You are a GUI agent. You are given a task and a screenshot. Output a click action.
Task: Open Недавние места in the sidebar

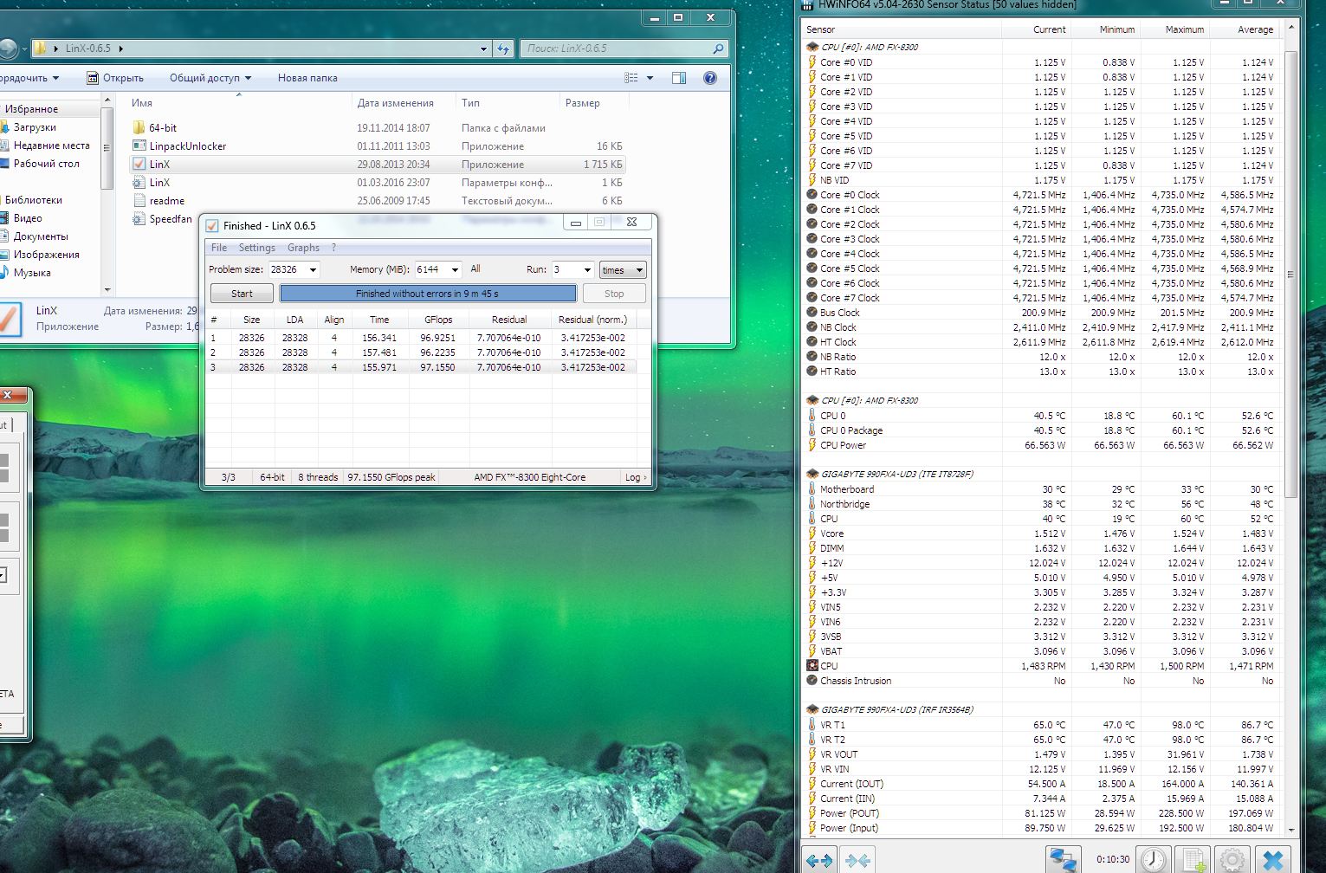pos(51,145)
